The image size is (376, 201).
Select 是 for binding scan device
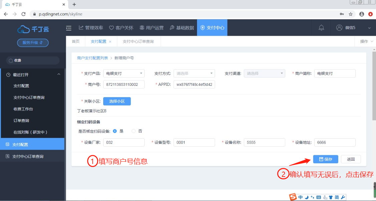pos(115,131)
